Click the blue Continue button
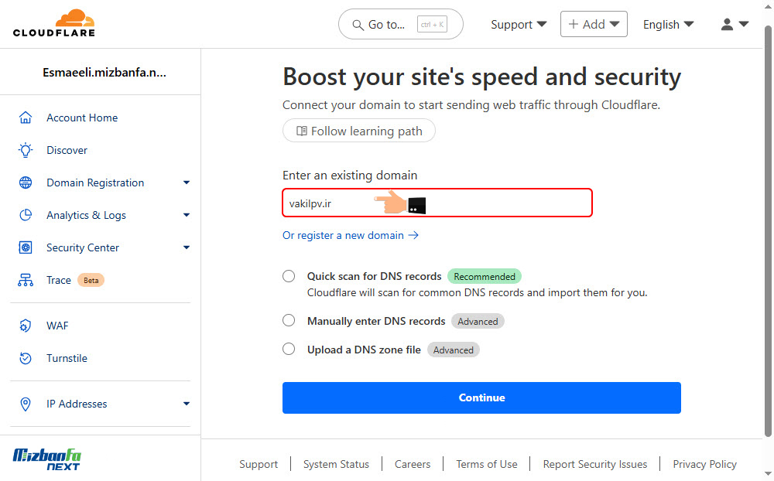The height and width of the screenshot is (481, 774). click(x=481, y=397)
